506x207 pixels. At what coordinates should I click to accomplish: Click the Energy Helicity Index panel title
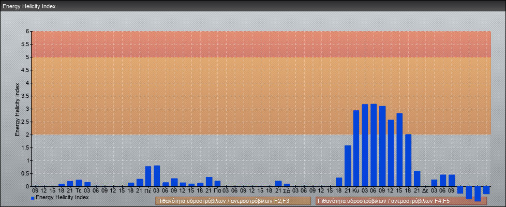[29, 6]
